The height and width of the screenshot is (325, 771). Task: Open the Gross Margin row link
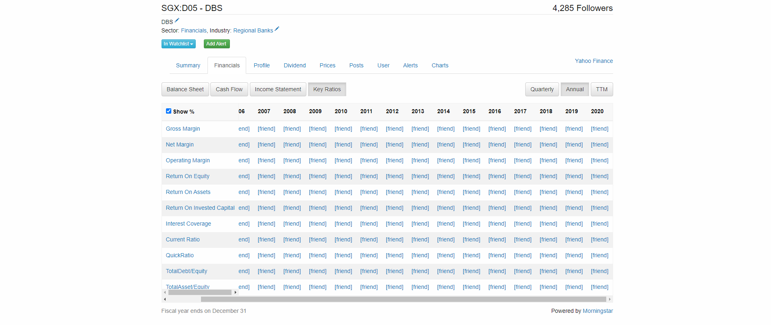pyautogui.click(x=183, y=129)
